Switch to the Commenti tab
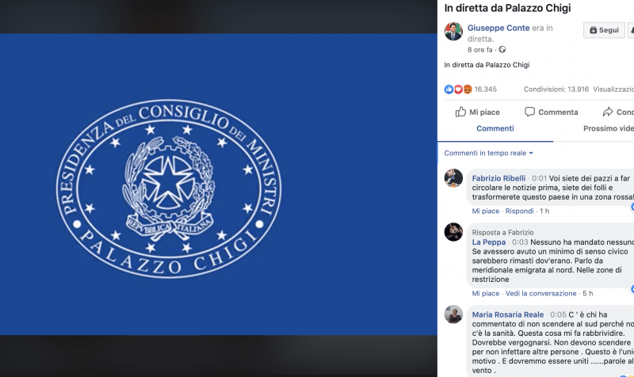634x377 pixels. pos(495,128)
